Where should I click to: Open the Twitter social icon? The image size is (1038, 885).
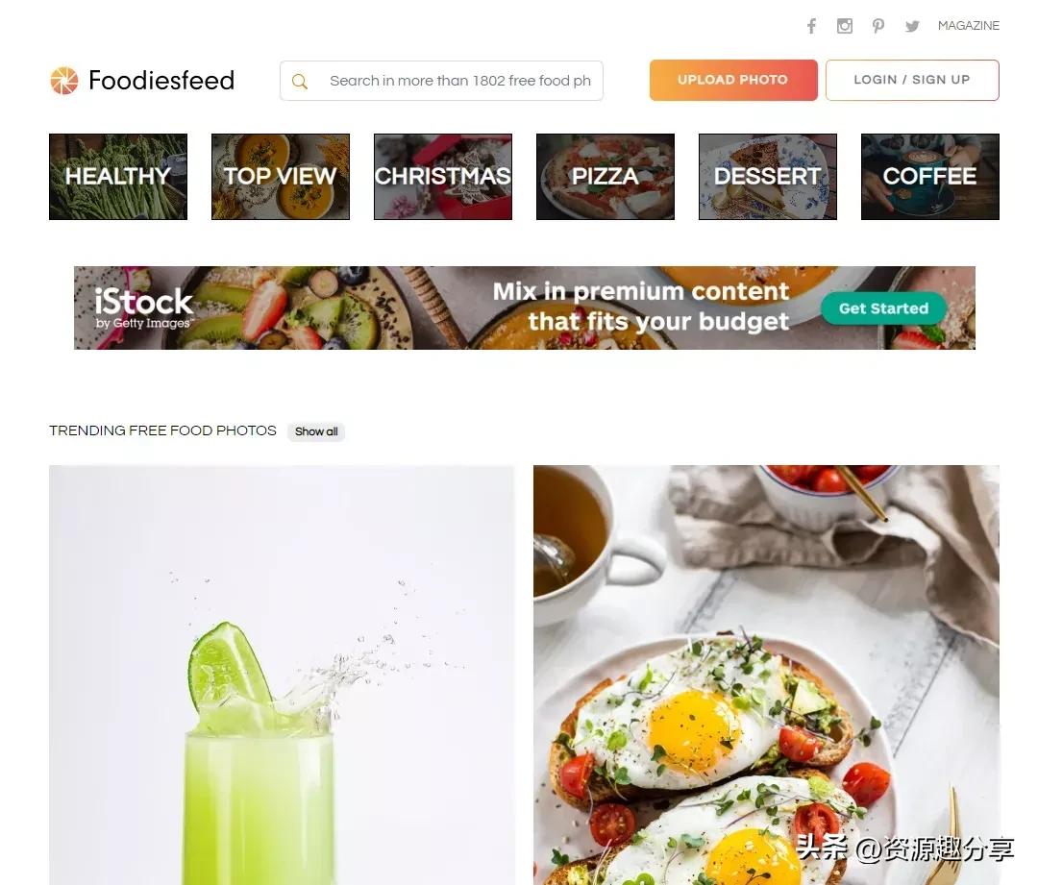click(912, 26)
